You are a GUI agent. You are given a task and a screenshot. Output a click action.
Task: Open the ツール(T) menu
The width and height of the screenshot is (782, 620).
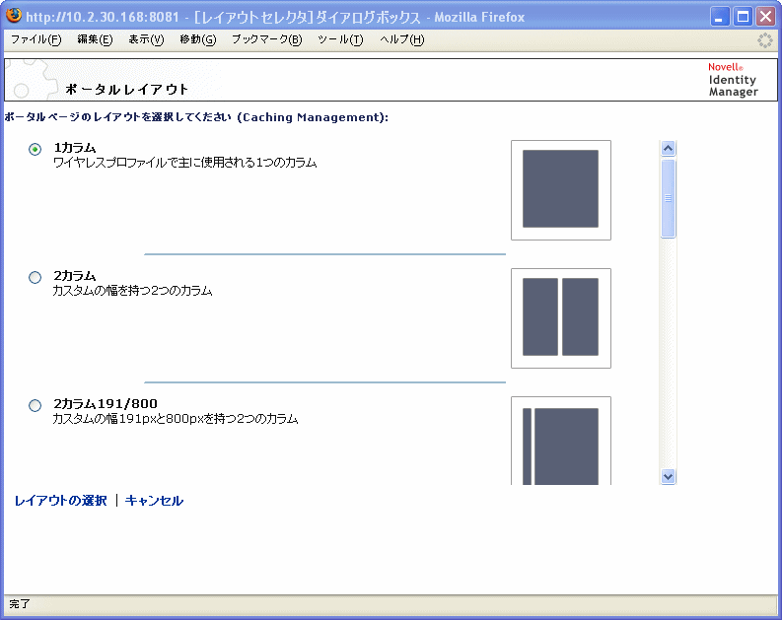click(x=340, y=39)
